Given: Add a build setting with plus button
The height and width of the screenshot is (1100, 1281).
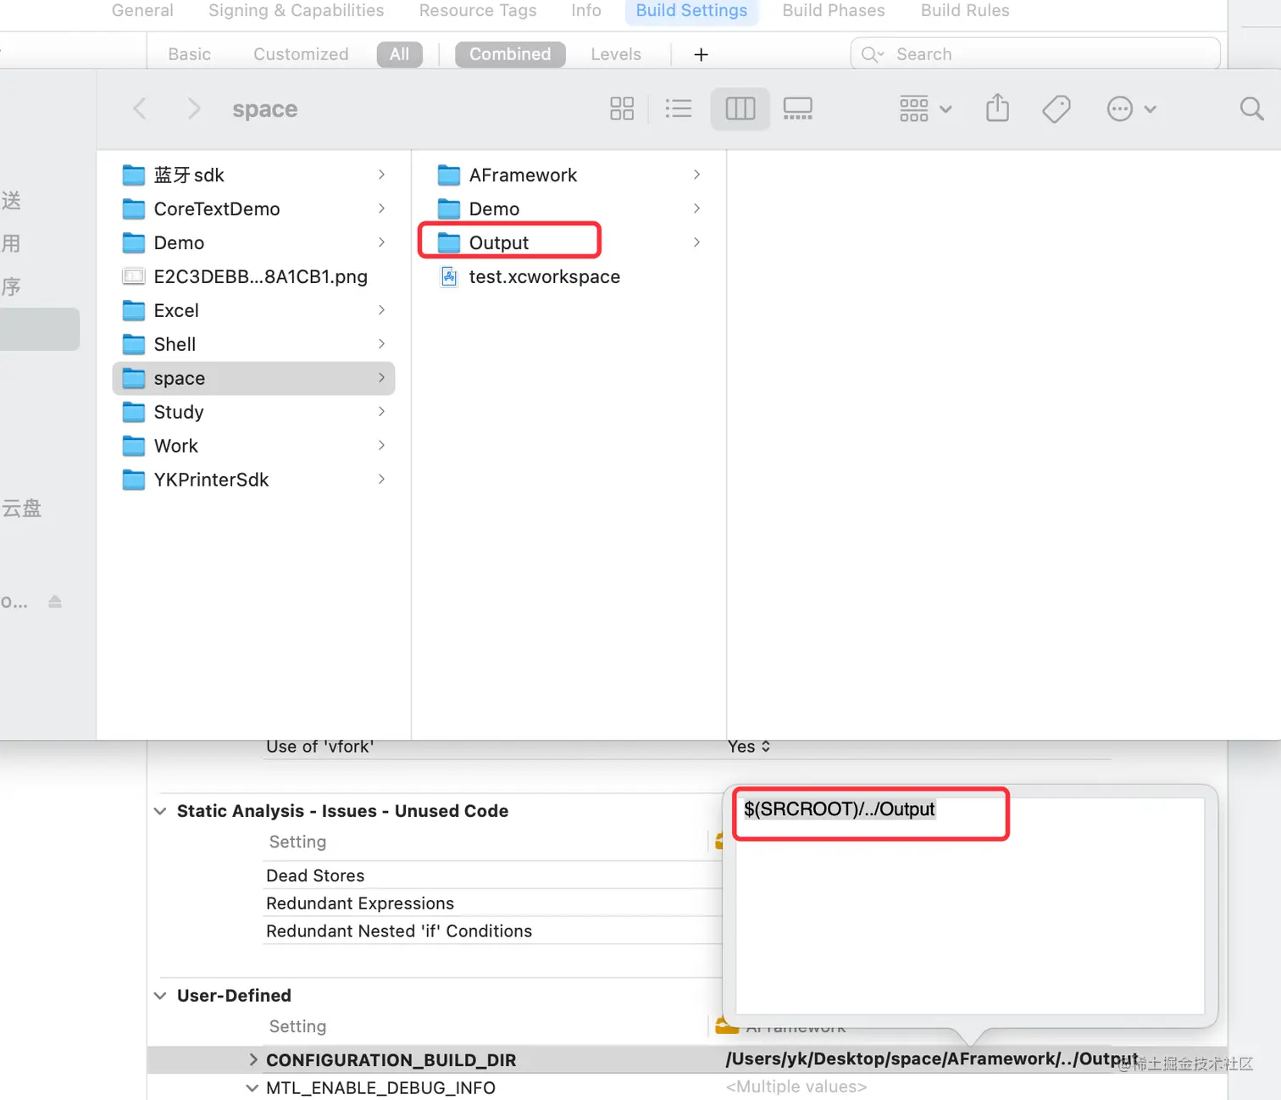Looking at the screenshot, I should (x=701, y=55).
